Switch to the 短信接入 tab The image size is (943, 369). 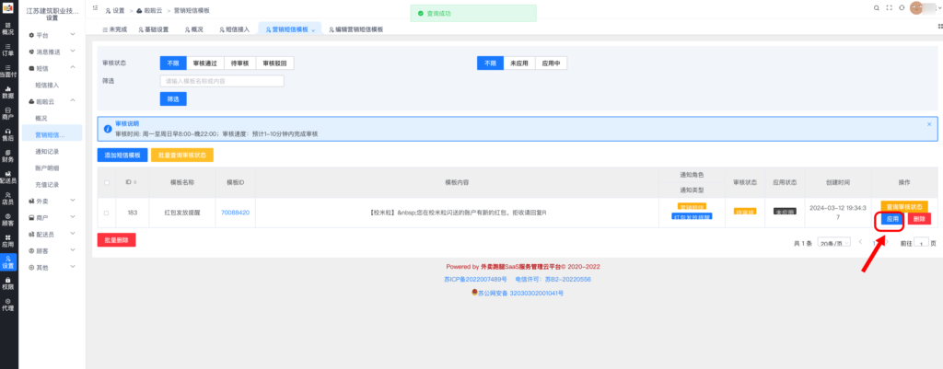point(234,29)
